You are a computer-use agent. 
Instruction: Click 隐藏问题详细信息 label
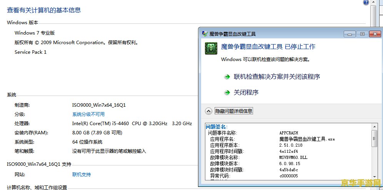pos(234,111)
